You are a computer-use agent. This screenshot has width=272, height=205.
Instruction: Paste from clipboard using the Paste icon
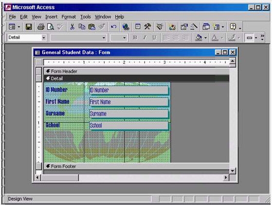[x=92, y=27]
